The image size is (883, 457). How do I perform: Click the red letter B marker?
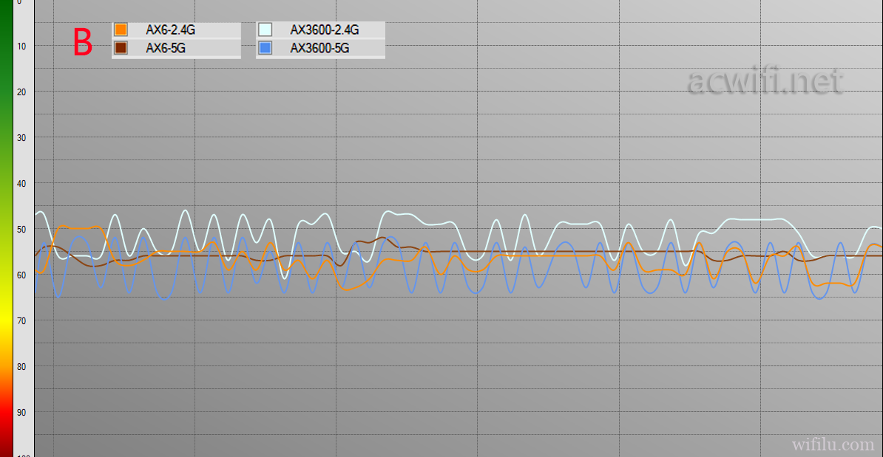pyautogui.click(x=83, y=43)
